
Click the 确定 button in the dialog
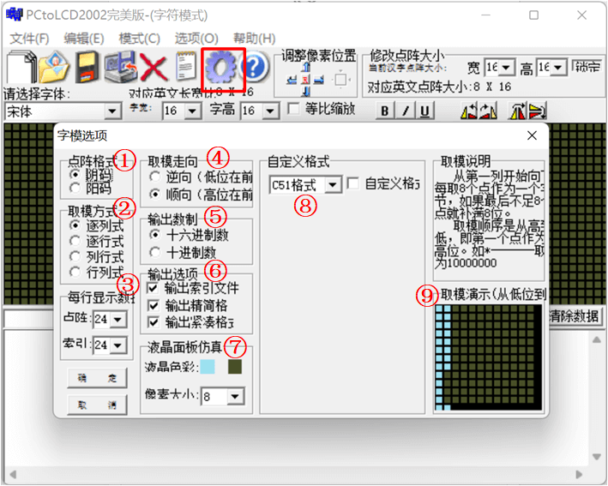pyautogui.click(x=97, y=378)
